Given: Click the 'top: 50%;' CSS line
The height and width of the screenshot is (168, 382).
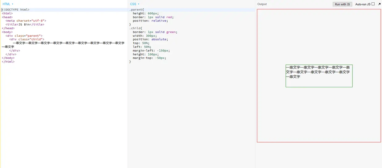Looking at the screenshot, I should (141, 43).
